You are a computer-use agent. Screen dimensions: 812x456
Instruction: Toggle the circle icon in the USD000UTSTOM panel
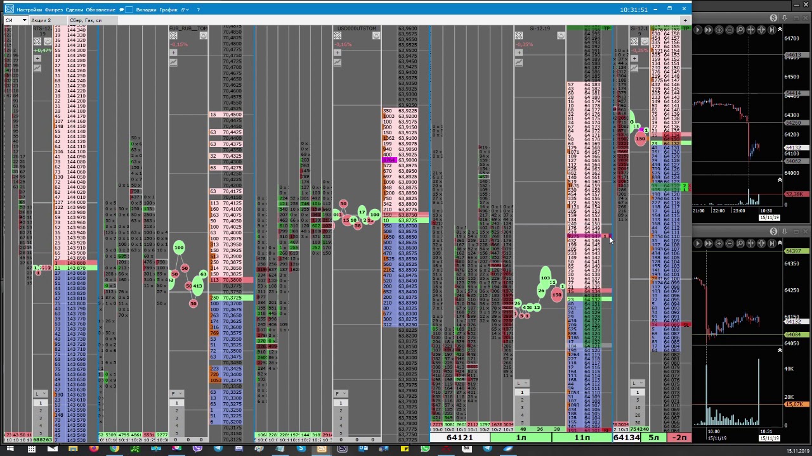pos(376,35)
